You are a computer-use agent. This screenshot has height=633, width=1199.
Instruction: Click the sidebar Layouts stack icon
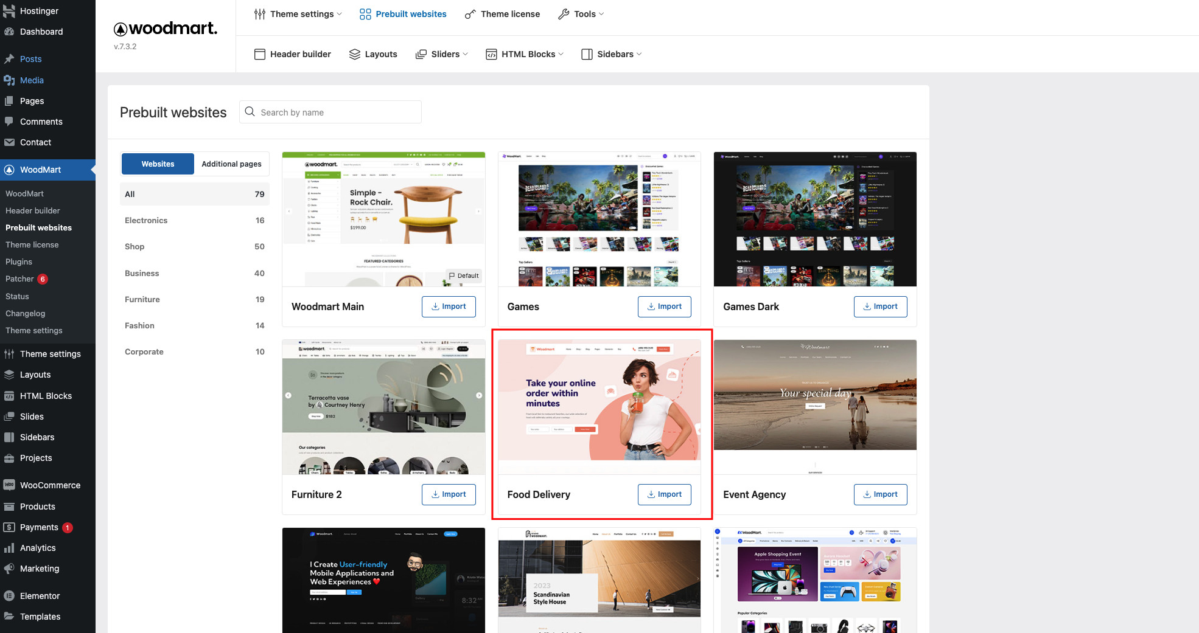pyautogui.click(x=9, y=375)
